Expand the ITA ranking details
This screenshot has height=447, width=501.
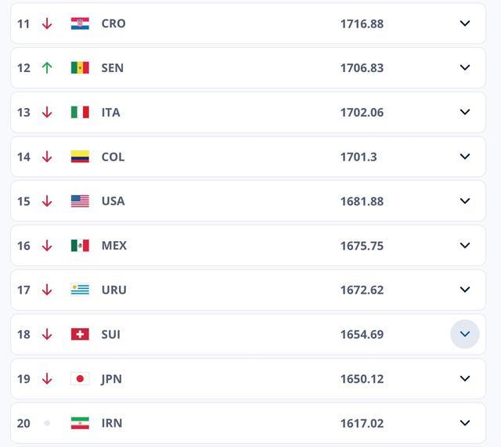pyautogui.click(x=465, y=113)
